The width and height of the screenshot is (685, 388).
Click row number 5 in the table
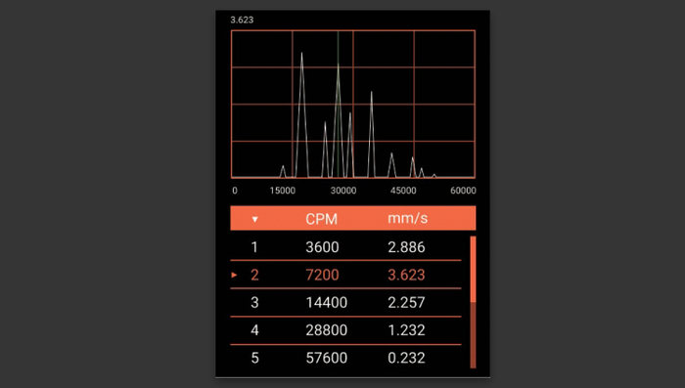point(254,359)
